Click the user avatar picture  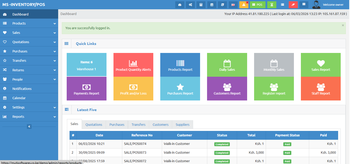click(316, 4)
